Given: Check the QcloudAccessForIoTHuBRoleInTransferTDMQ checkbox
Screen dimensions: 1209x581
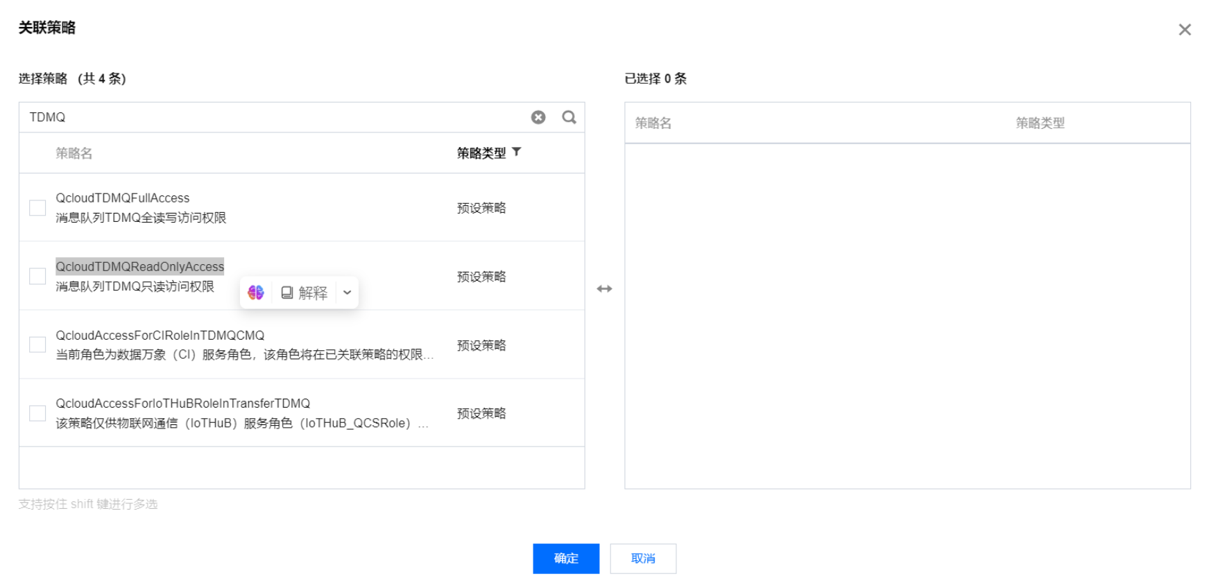Looking at the screenshot, I should click(x=37, y=413).
